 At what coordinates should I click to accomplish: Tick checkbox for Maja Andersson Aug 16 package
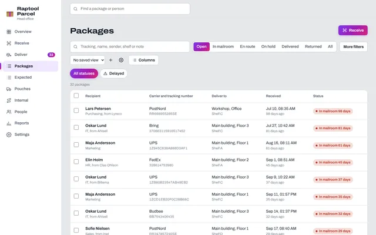(x=76, y=145)
